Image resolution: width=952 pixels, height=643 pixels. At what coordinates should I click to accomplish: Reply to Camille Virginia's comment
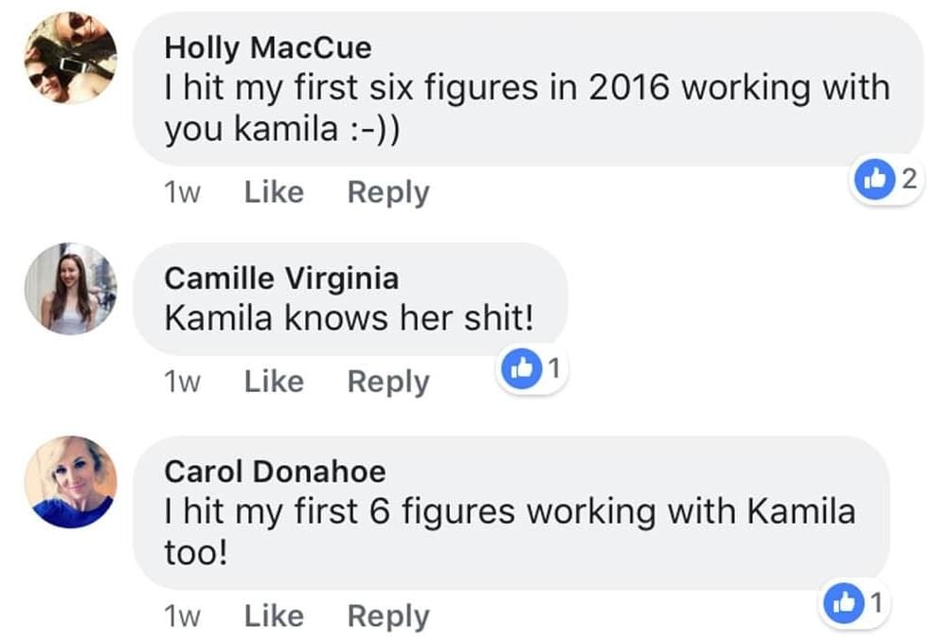388,384
